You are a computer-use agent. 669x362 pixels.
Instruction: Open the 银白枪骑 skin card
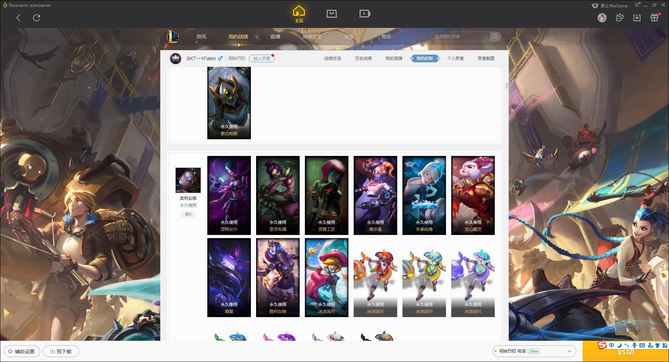click(x=229, y=103)
